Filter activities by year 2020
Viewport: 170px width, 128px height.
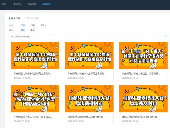point(43,25)
